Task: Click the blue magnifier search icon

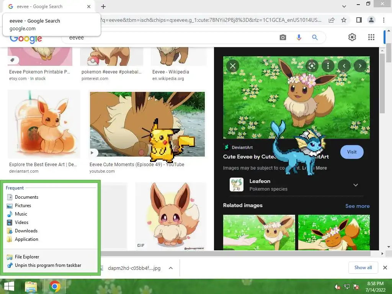Action: 315,38
